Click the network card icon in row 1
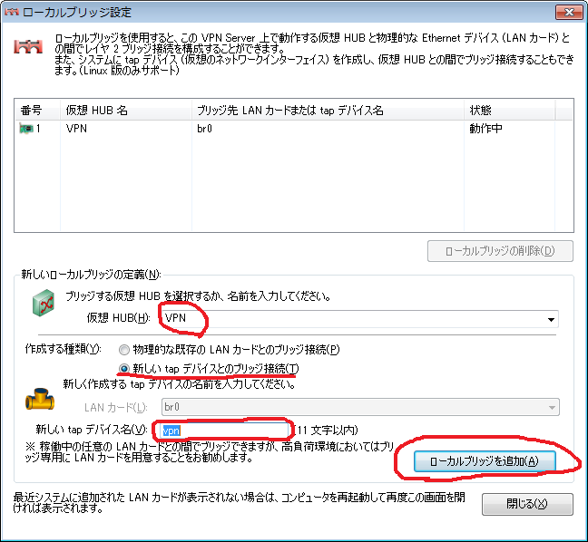 pyautogui.click(x=26, y=129)
